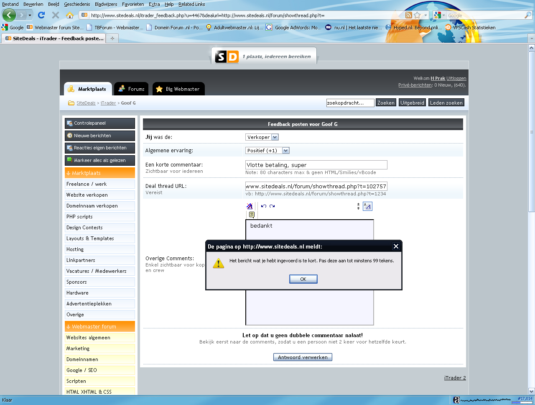This screenshot has width=535, height=405.
Task: Open the Extra menu
Action: (154, 4)
